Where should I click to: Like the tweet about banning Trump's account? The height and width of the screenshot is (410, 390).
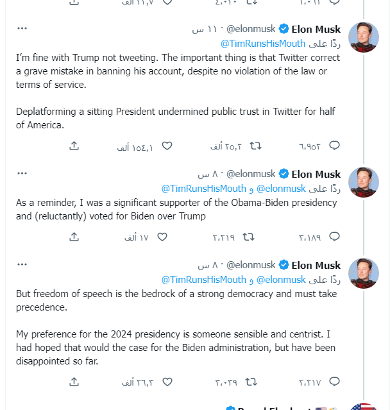coord(167,146)
